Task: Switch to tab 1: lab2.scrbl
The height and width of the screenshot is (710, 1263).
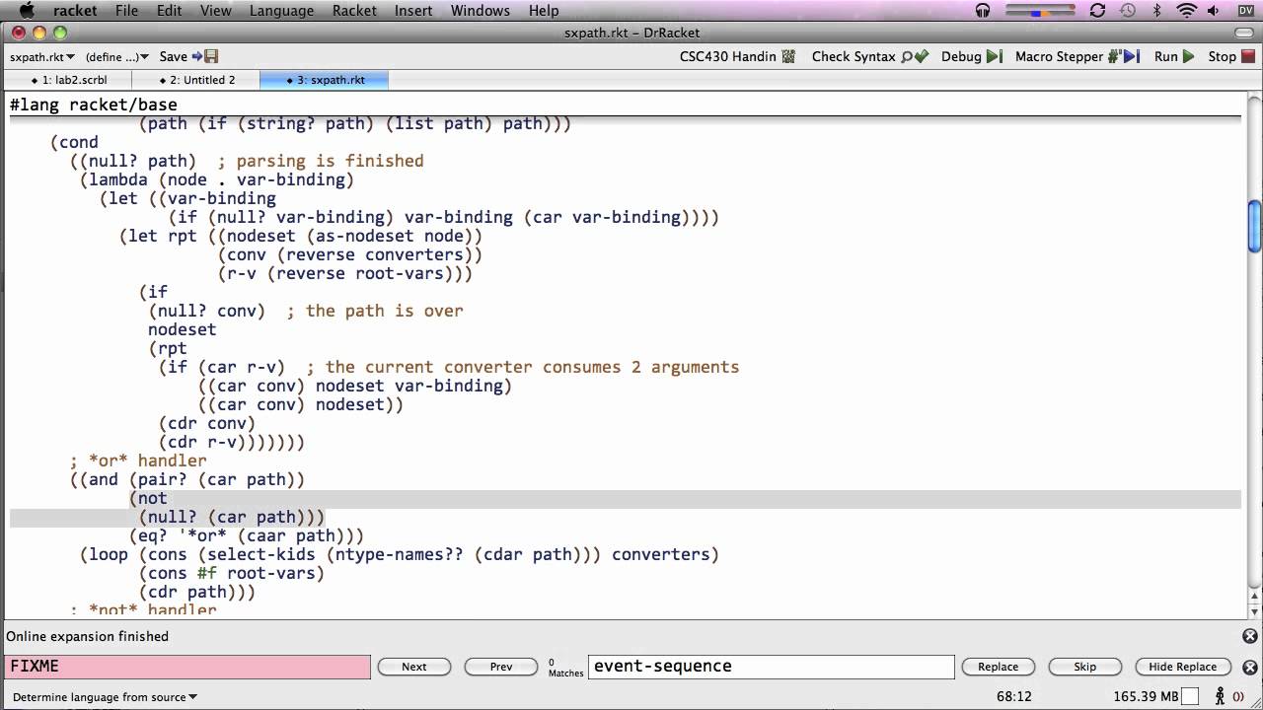Action: [x=68, y=80]
